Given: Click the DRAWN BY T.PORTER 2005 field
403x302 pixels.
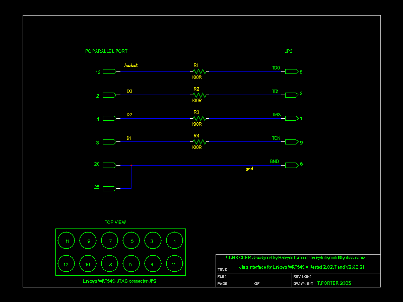Looking at the screenshot, I should 321,283.
